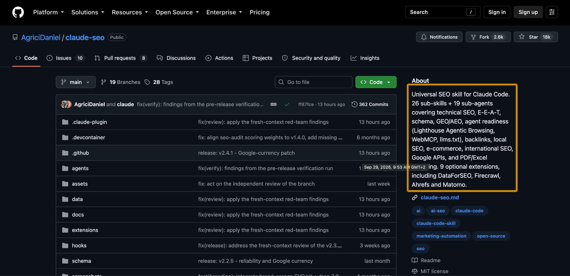Click the green check status icon

point(287,105)
